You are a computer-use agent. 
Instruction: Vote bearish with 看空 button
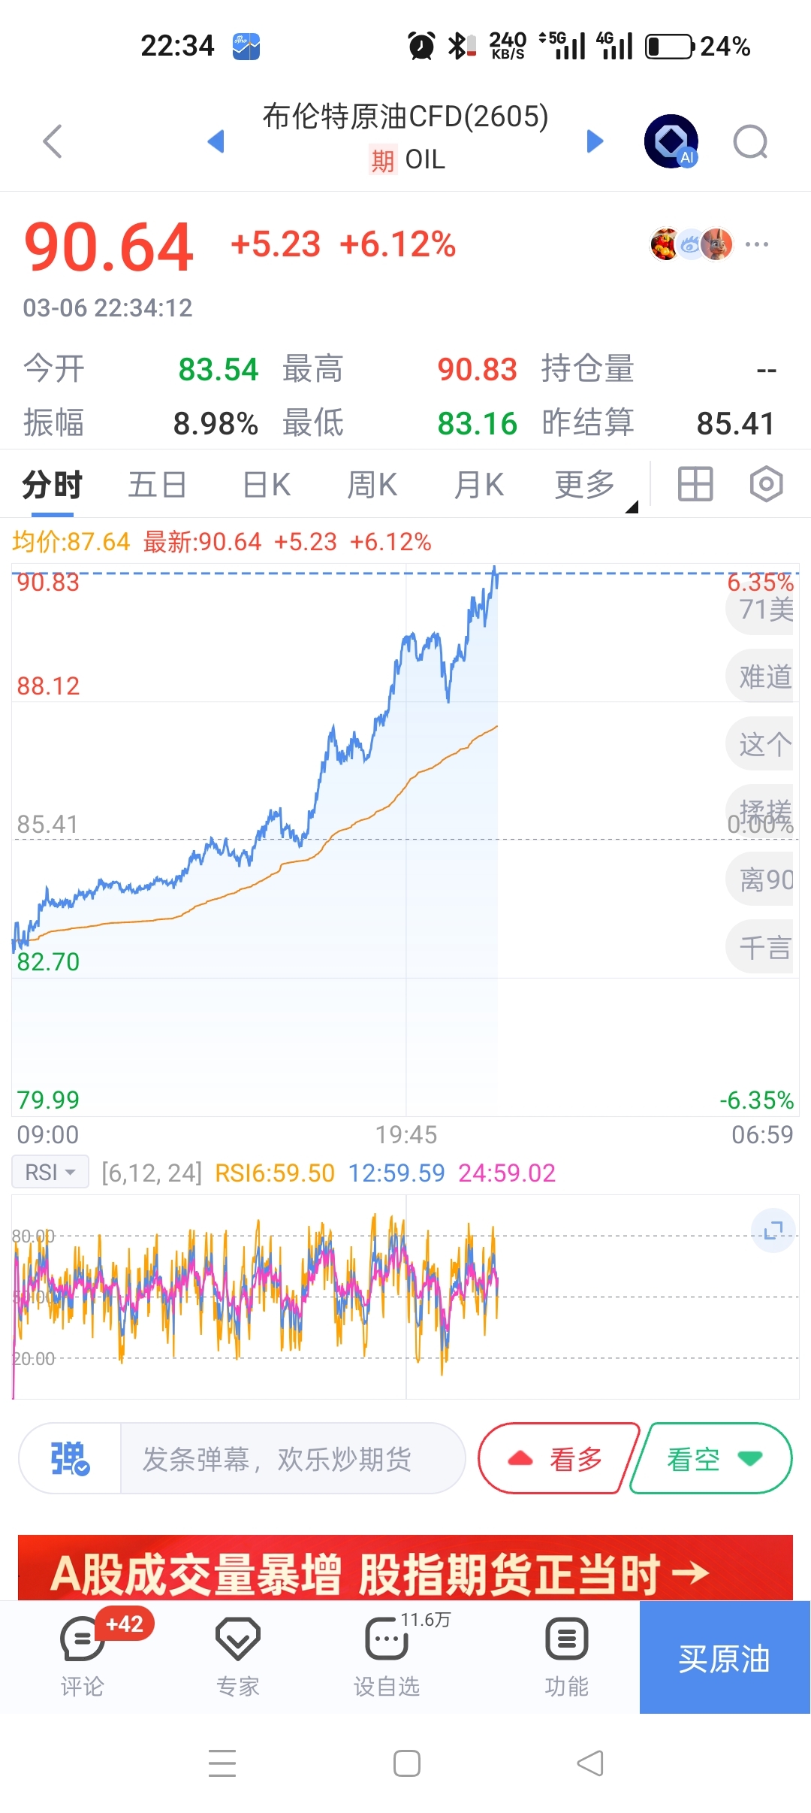pos(711,1458)
